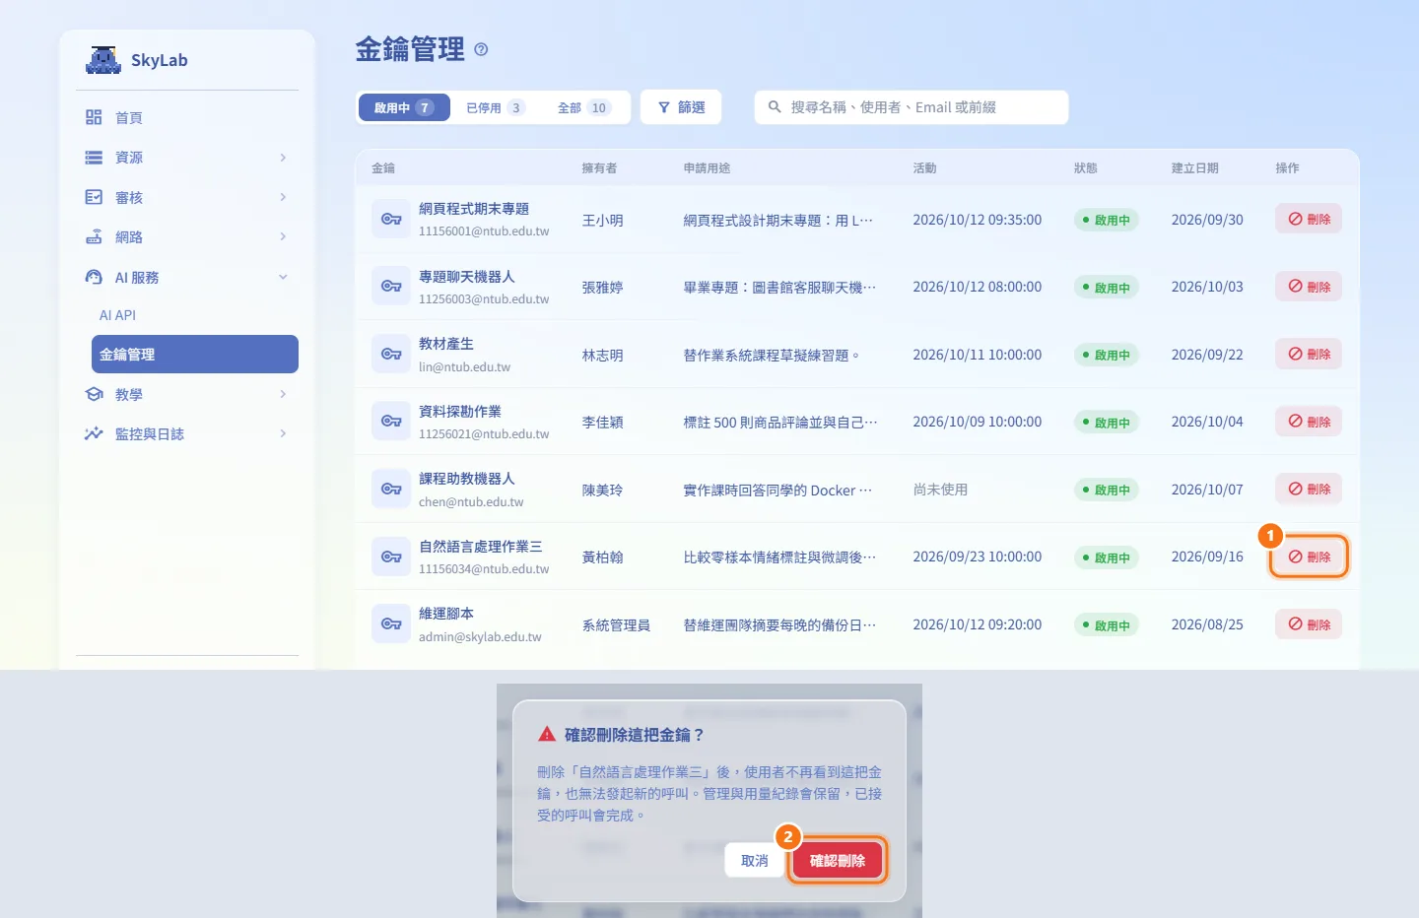Click the search magnifier icon
1419x918 pixels.
[775, 106]
